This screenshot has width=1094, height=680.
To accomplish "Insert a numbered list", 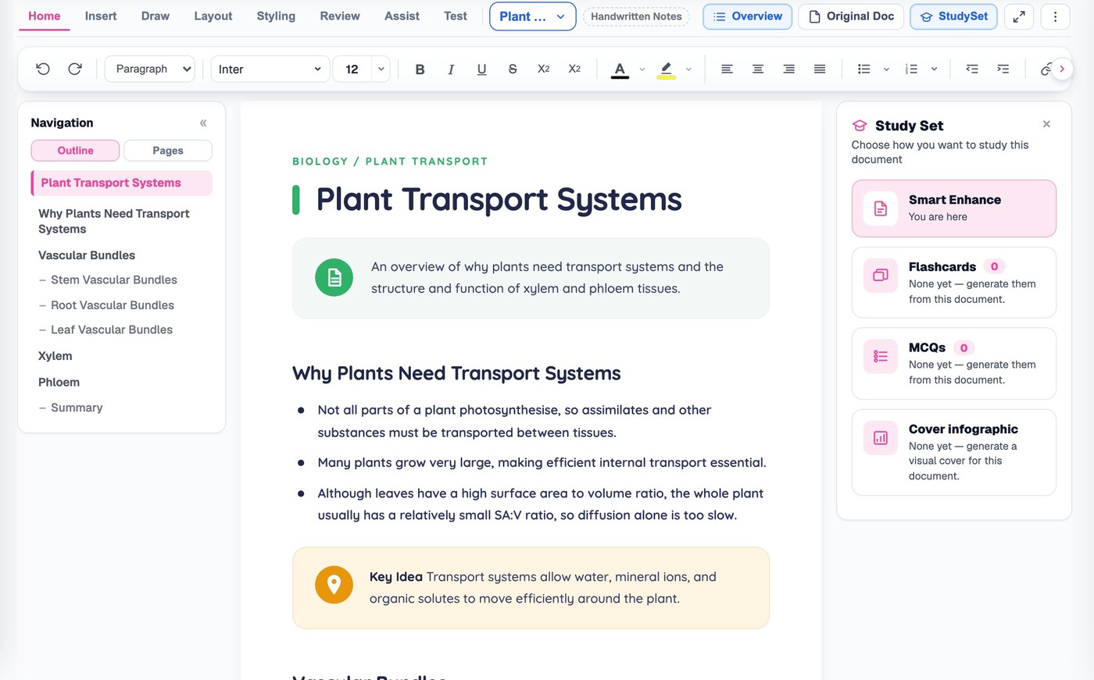I will pyautogui.click(x=911, y=69).
